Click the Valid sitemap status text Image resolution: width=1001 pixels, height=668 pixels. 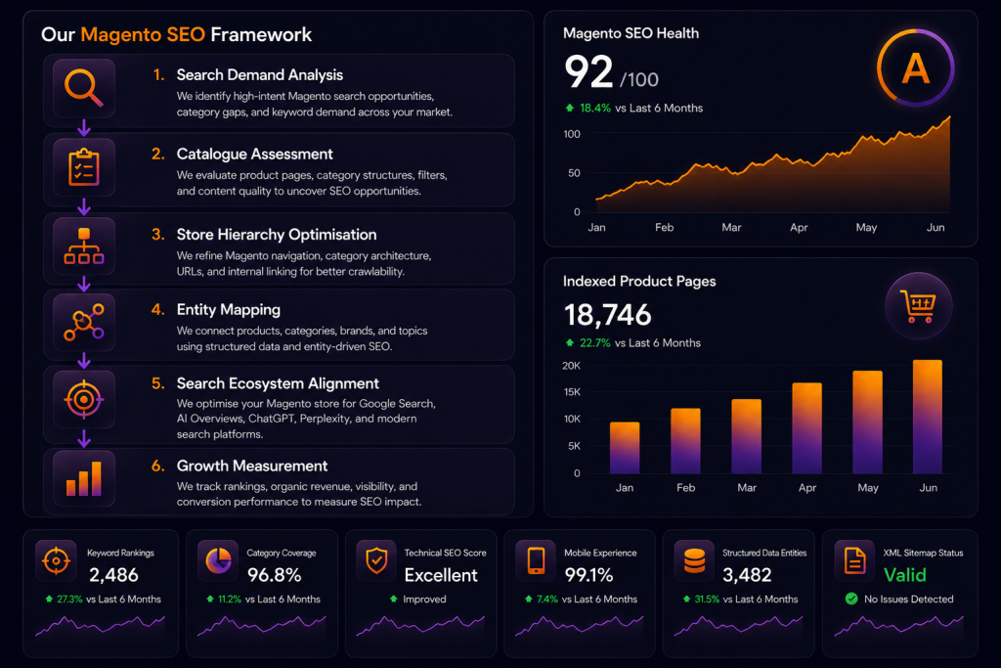coord(904,575)
